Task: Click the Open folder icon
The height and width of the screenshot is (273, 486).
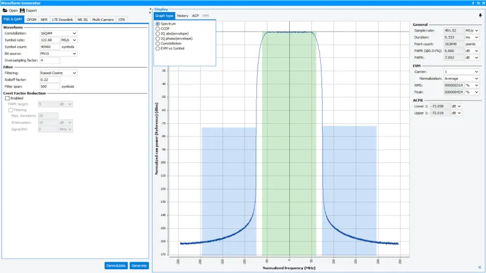Action: (x=5, y=10)
